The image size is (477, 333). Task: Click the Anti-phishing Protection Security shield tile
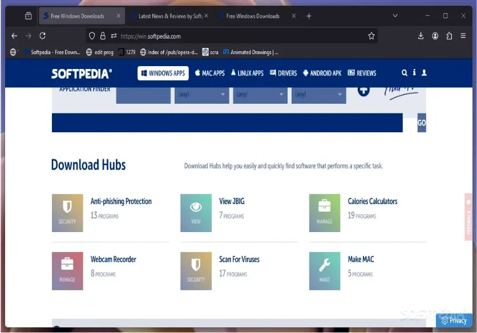point(67,213)
